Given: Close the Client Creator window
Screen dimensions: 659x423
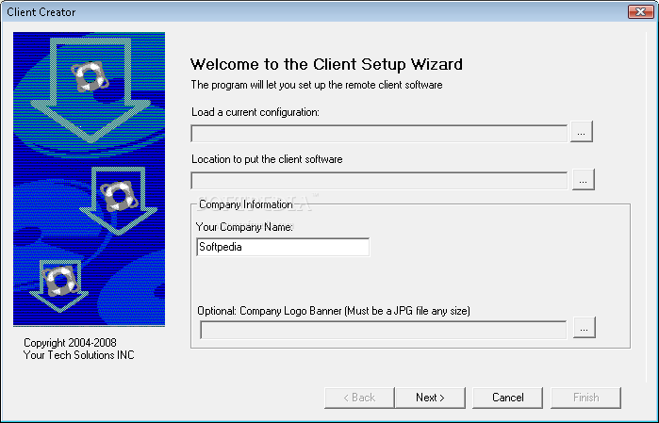Looking at the screenshot, I should [x=640, y=11].
